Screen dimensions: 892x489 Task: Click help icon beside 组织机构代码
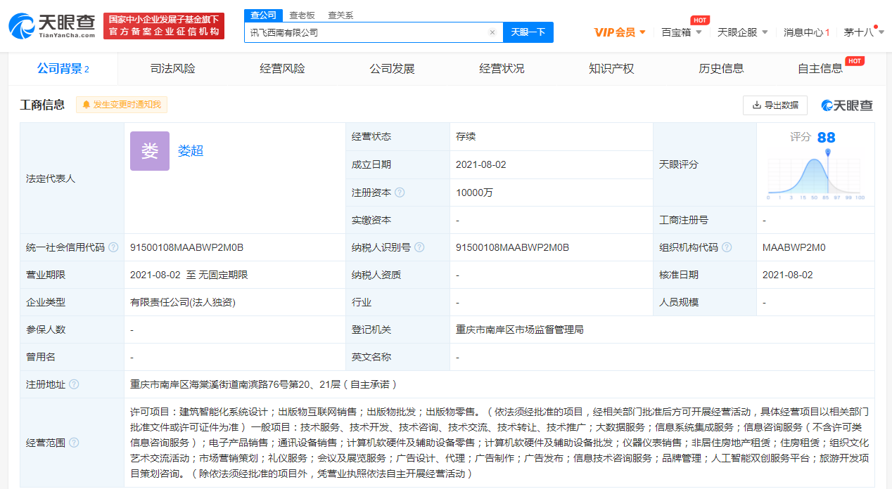coord(727,247)
